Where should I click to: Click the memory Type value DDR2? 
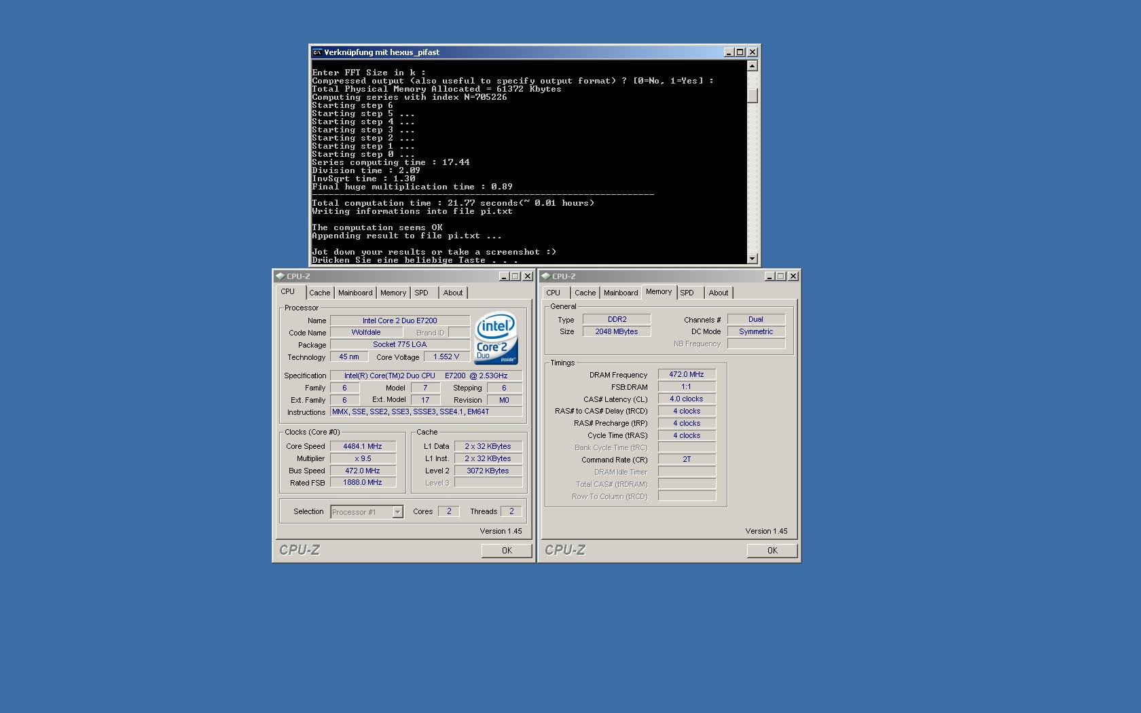tap(617, 319)
